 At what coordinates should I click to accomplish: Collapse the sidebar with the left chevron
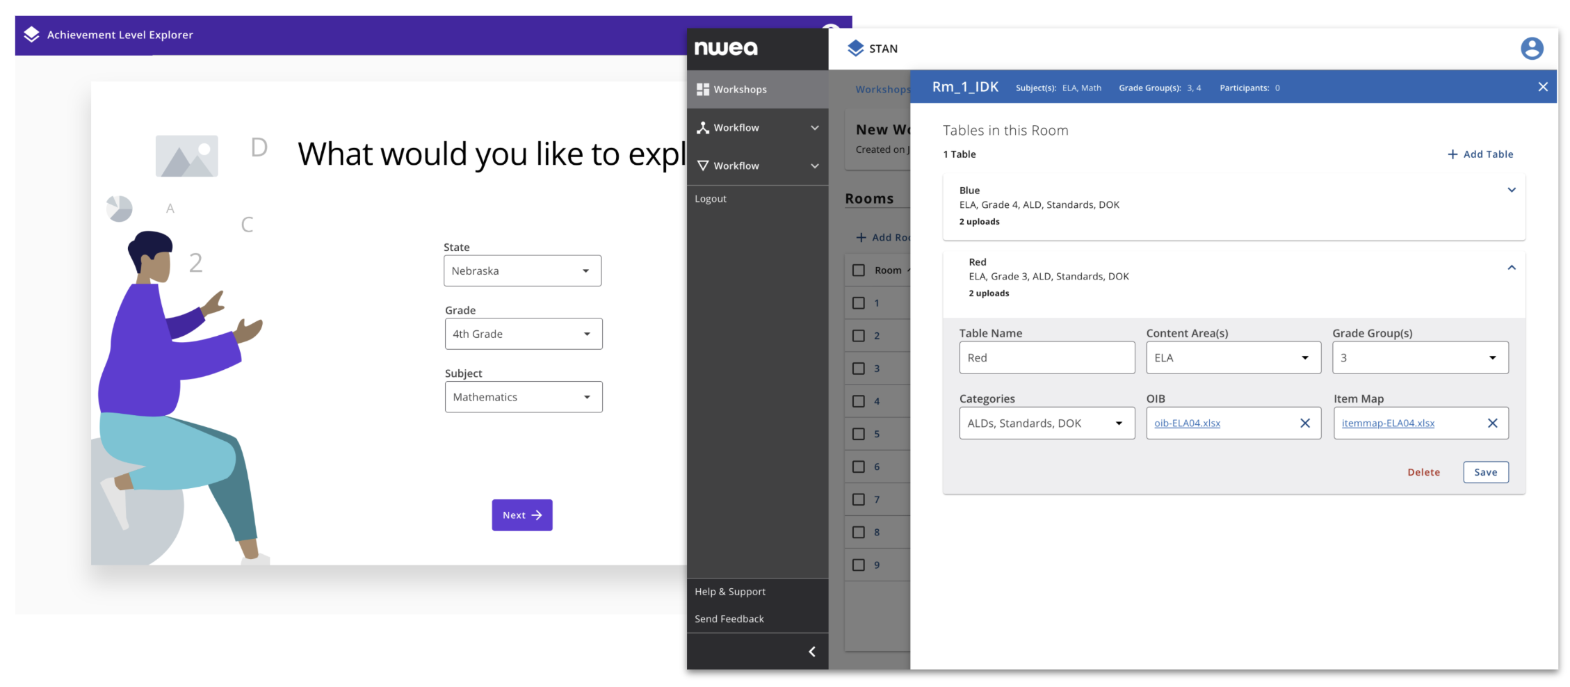(812, 652)
